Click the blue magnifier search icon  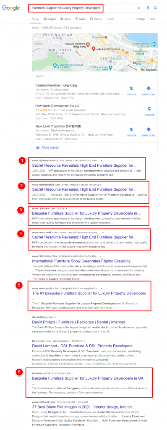click(x=156, y=8)
